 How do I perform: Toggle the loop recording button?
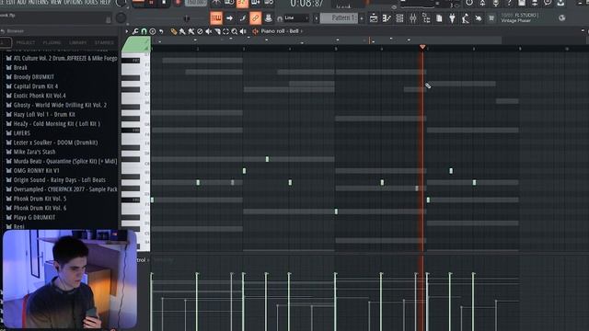tap(269, 3)
